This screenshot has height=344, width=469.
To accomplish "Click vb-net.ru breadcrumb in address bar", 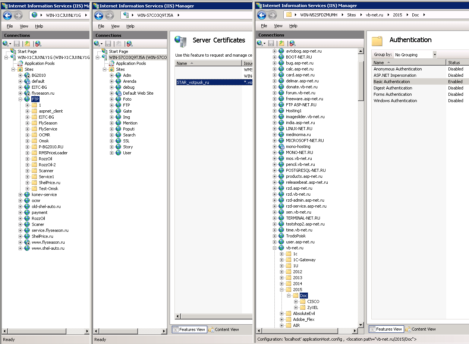I will coord(374,15).
